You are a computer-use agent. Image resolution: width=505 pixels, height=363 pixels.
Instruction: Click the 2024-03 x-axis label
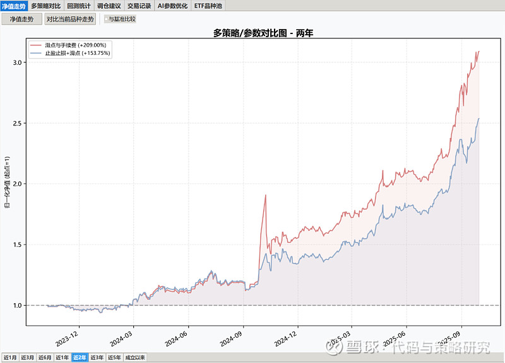point(121,339)
